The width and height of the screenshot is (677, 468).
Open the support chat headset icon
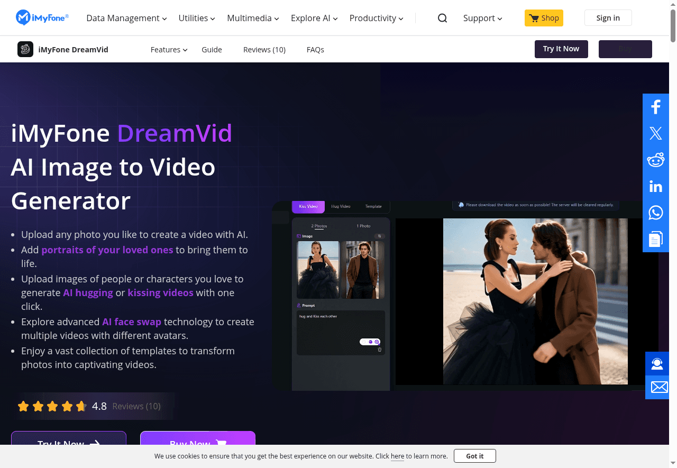(x=657, y=363)
